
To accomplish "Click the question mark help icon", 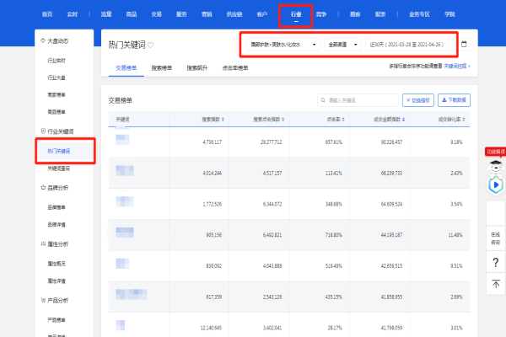I will tap(495, 263).
